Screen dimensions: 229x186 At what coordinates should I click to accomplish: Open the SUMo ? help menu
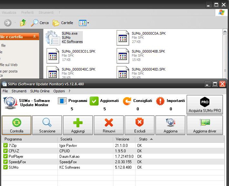point(69,91)
